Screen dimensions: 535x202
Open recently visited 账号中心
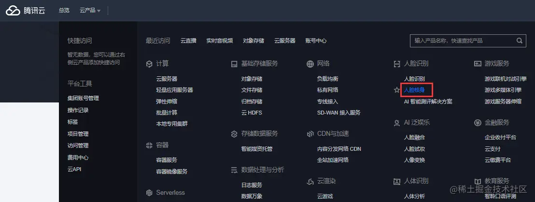click(x=316, y=41)
